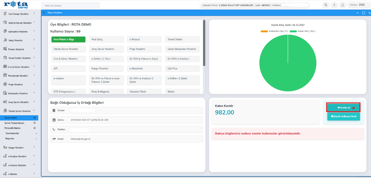Toggle the favorite star for Periyodik Bakım
This screenshot has height=178, width=371.
34,128
